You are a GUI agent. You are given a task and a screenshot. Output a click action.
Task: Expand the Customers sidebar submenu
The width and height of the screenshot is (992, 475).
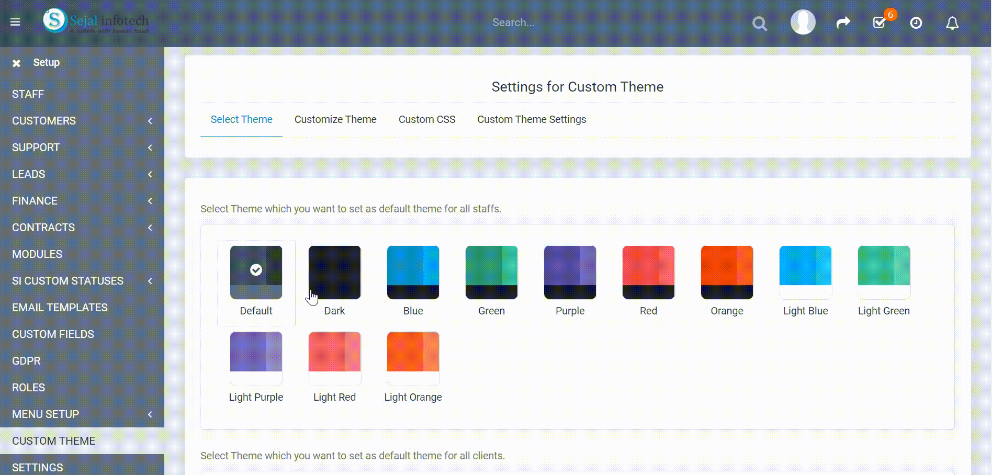[x=82, y=121]
